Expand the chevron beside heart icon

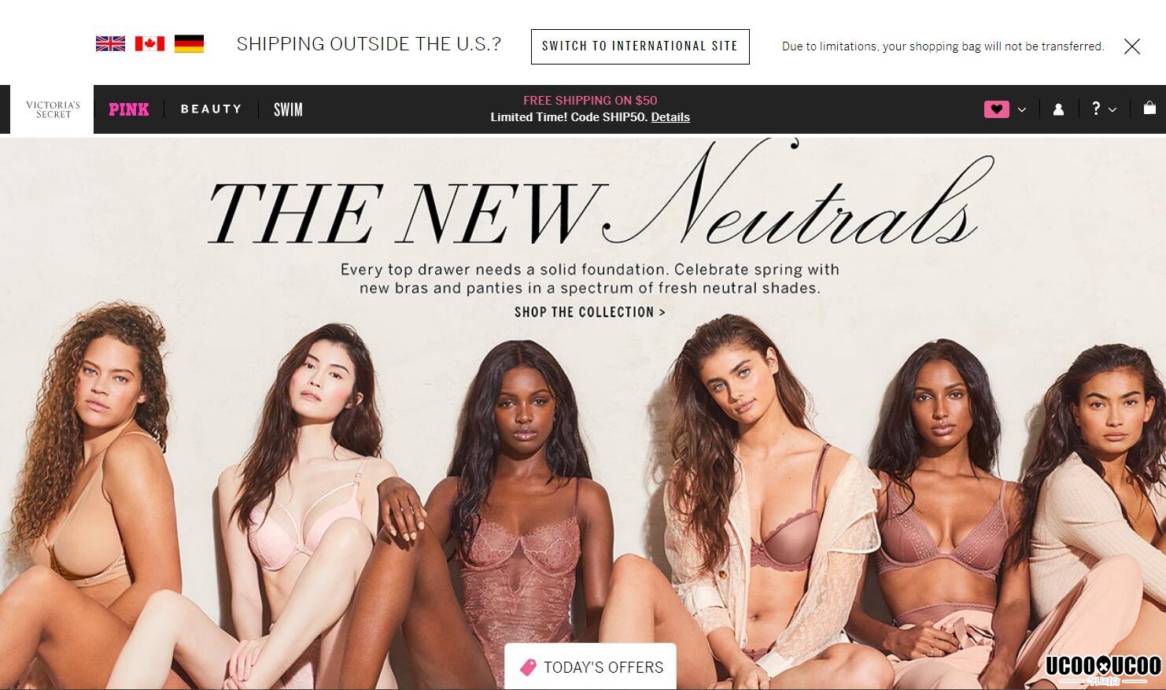1022,110
